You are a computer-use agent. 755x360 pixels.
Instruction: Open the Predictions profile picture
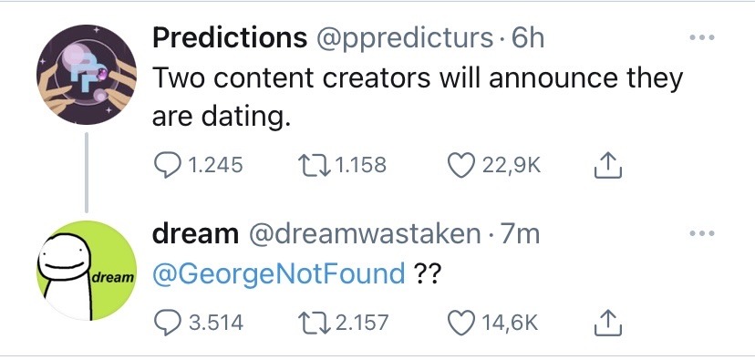coord(87,75)
